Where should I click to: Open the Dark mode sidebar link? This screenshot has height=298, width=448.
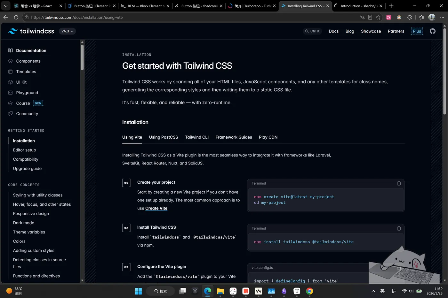pyautogui.click(x=24, y=223)
